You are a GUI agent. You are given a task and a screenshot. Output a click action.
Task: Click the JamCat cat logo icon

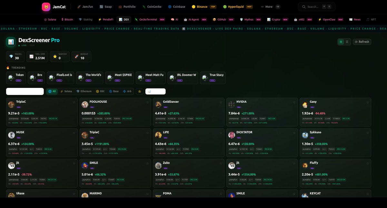tap(46, 7)
